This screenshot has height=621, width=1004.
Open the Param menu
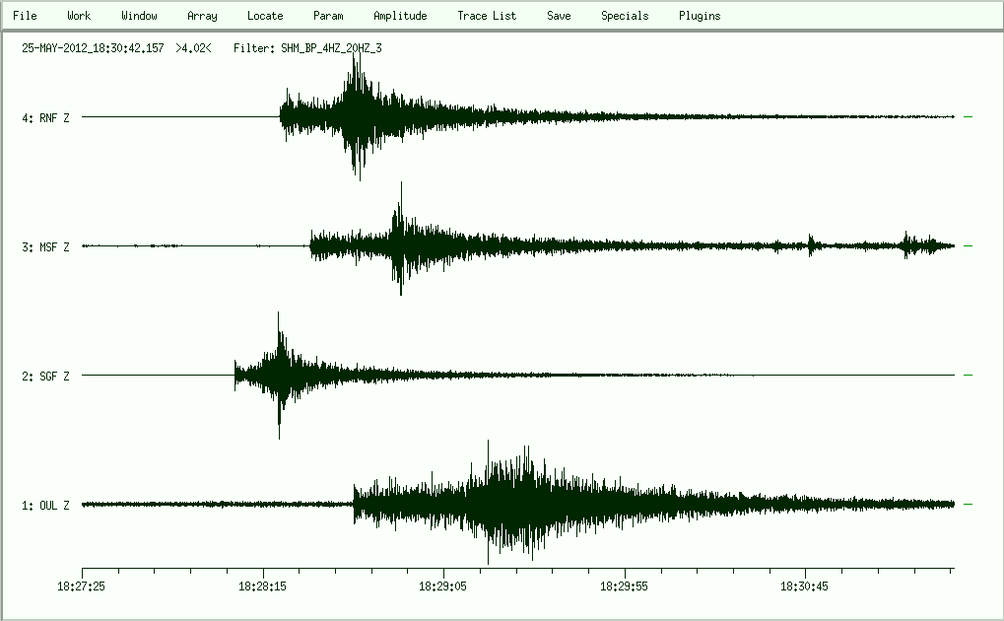point(328,16)
